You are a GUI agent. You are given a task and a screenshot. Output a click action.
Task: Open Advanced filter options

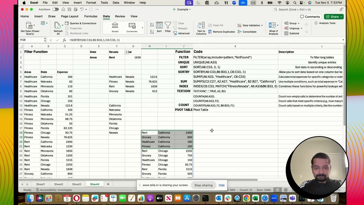[x=181, y=33]
